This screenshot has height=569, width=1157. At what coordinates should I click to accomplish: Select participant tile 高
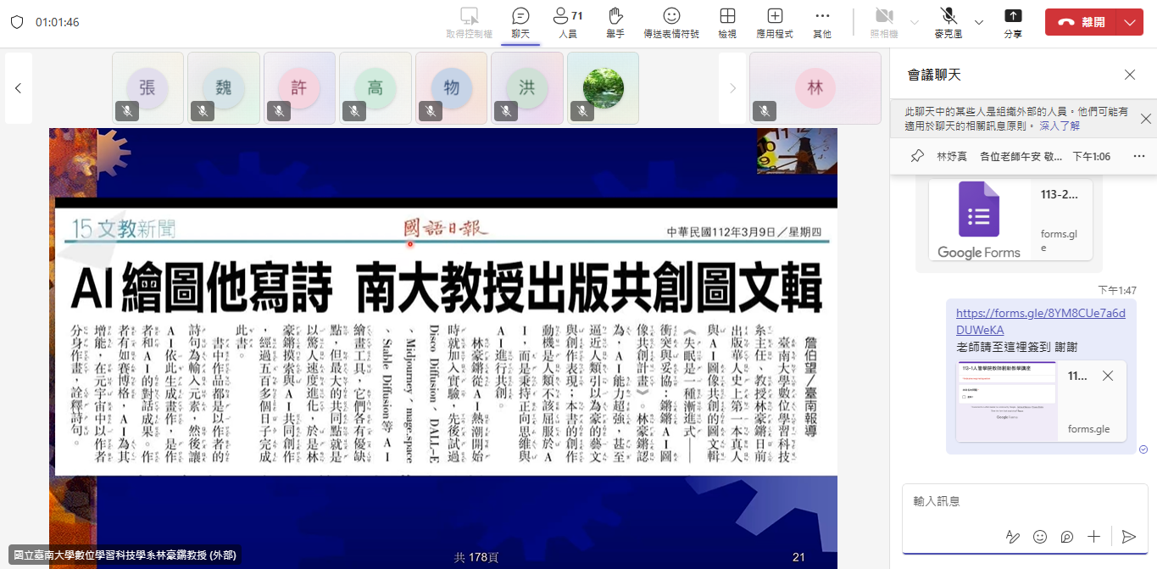[375, 88]
